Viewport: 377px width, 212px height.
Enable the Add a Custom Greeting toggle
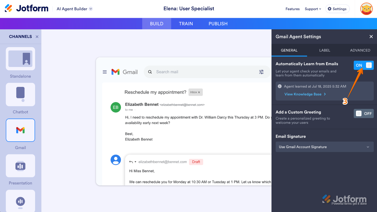point(363,113)
